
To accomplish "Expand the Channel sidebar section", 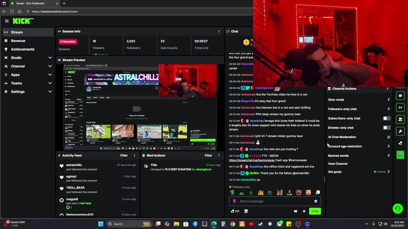I will click(x=50, y=66).
